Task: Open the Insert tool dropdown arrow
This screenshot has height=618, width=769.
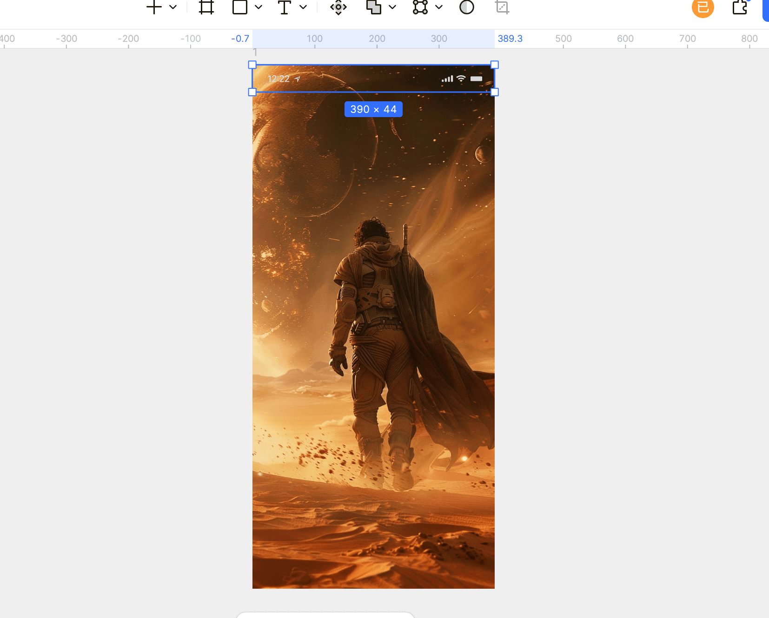Action: click(173, 7)
